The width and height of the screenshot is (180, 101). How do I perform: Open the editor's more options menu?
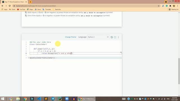[118, 37]
